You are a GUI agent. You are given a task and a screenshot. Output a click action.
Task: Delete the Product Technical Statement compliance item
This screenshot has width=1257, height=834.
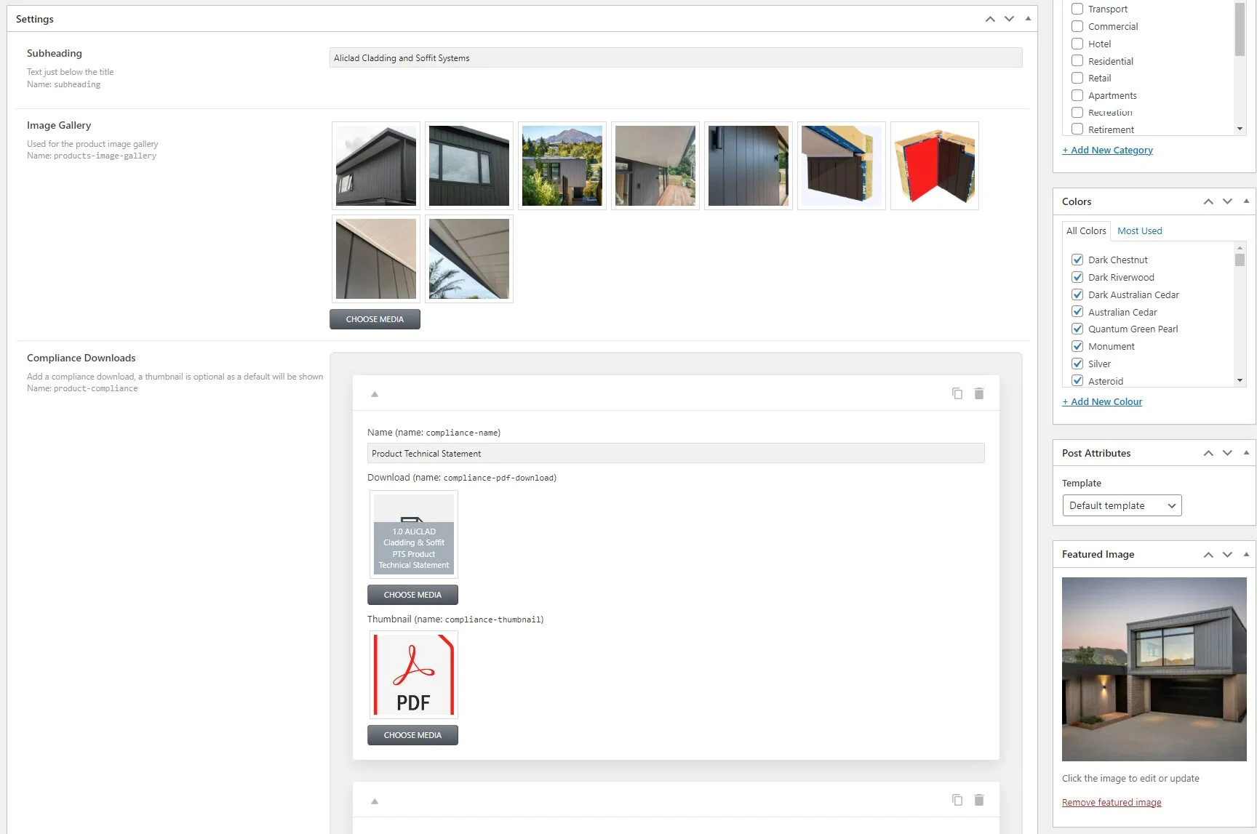click(979, 393)
